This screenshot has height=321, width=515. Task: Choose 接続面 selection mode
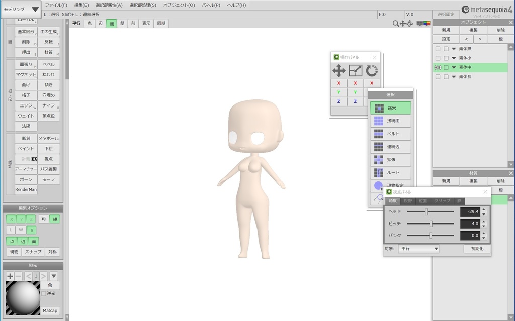click(390, 121)
